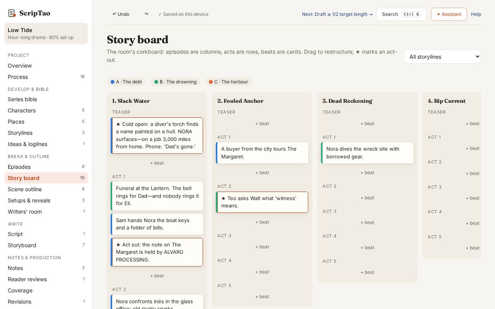Click the 3. Dead Reckoning episode title
The image size is (495, 309).
(x=347, y=101)
